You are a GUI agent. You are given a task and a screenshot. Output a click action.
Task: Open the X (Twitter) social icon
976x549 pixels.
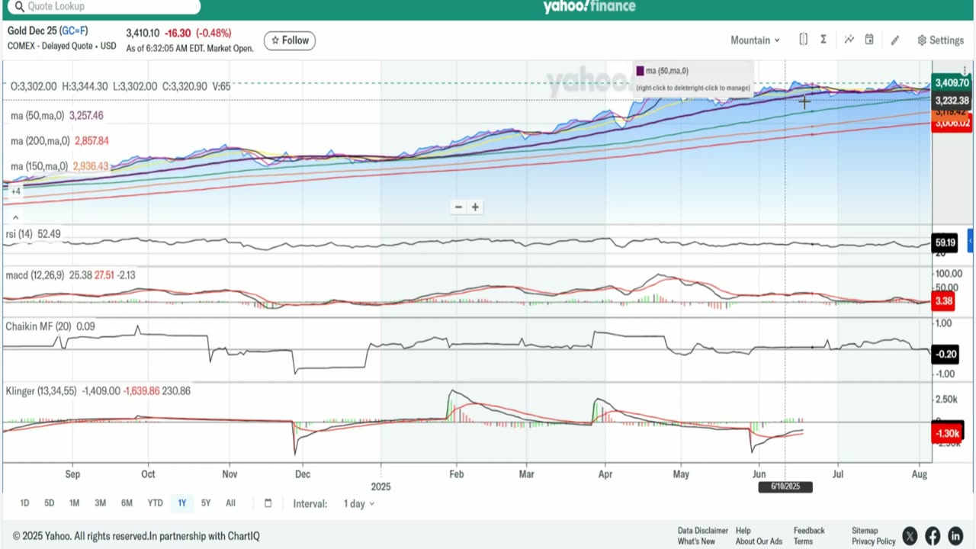coord(910,536)
